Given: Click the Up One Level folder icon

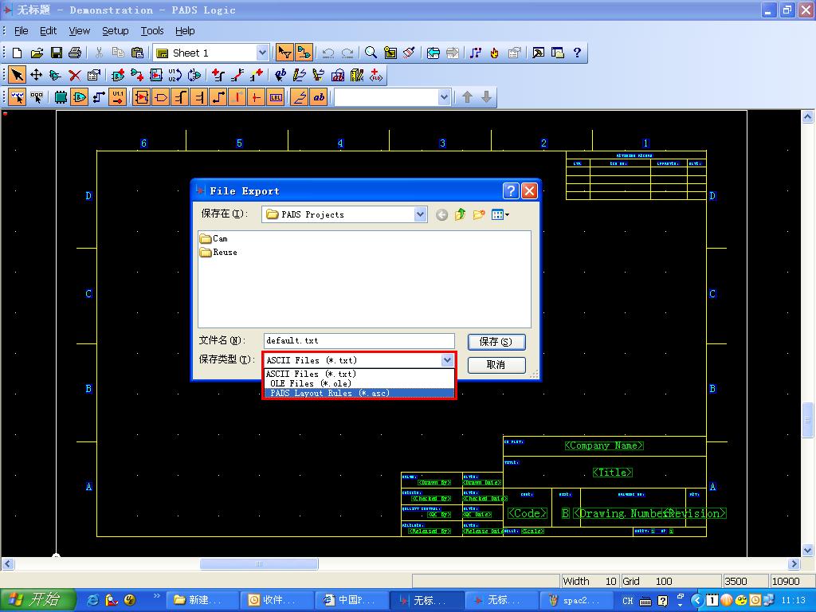Looking at the screenshot, I should [x=461, y=214].
